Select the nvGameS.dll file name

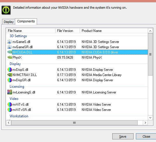click(x=21, y=42)
